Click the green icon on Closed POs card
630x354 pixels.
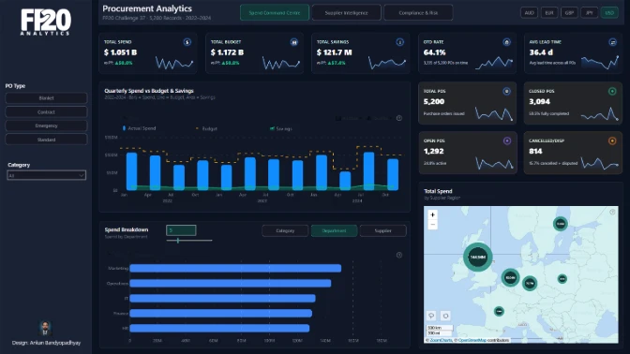pyautogui.click(x=612, y=92)
